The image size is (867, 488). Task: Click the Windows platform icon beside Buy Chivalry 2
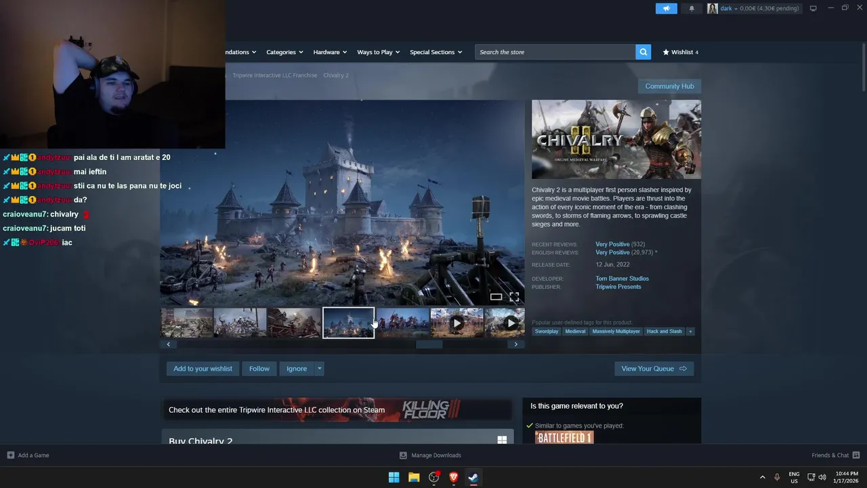click(502, 440)
